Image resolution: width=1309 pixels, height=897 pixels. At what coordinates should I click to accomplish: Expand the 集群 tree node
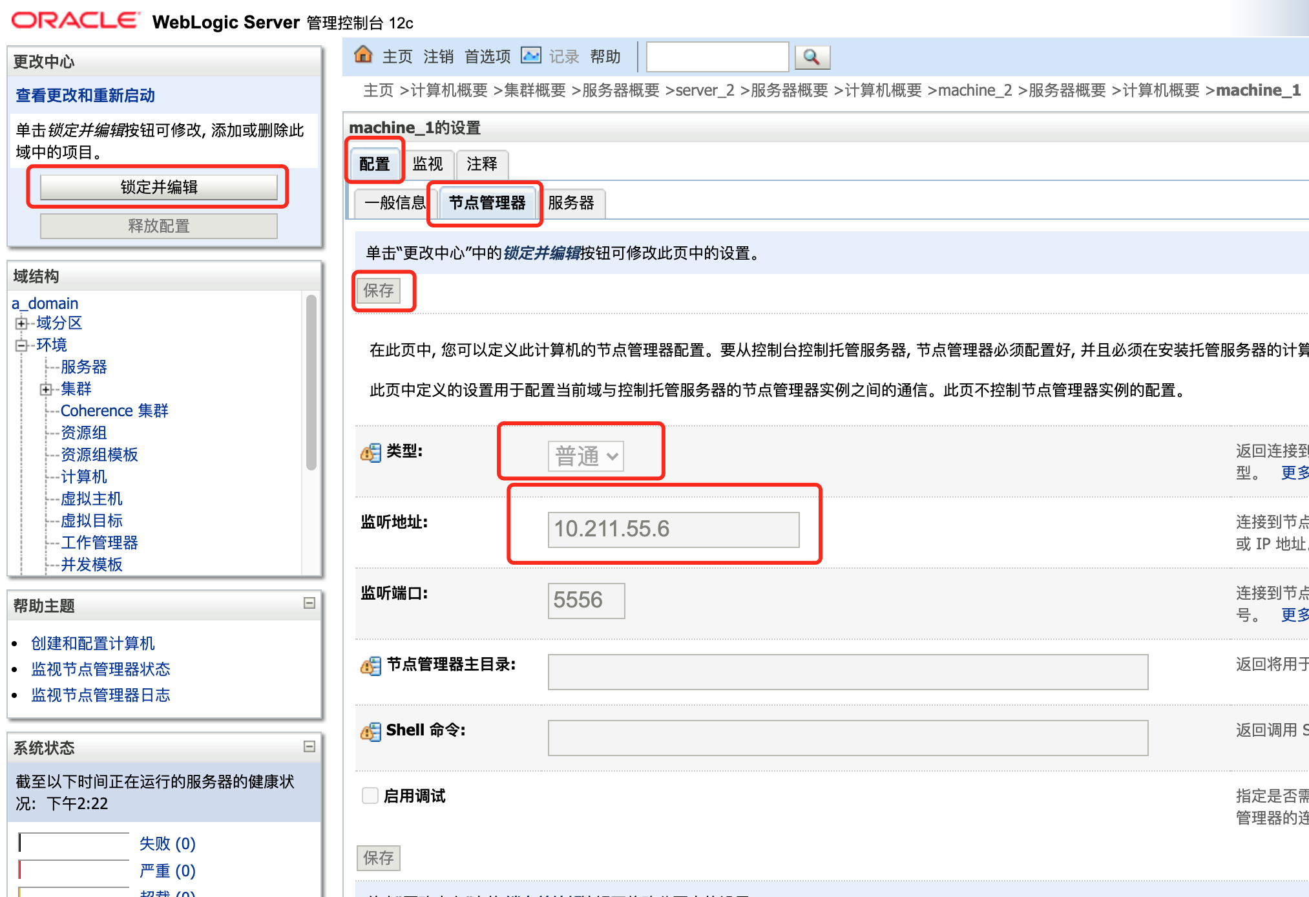(46, 389)
